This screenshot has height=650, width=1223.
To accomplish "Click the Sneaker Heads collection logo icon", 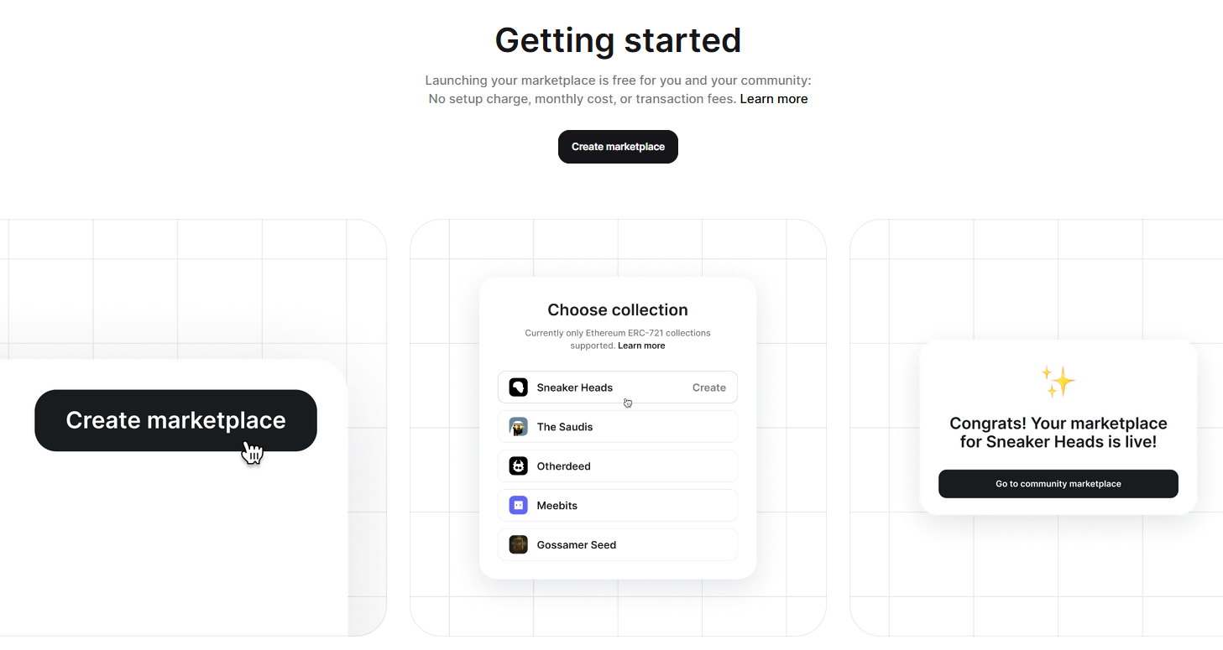I will (x=519, y=387).
